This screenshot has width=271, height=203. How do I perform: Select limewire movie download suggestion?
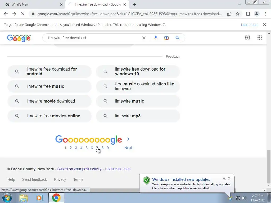49,101
